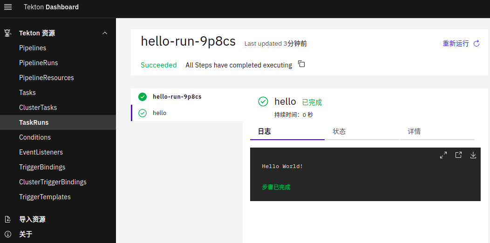The height and width of the screenshot is (243, 490).
Task: Click the hello-run-9p8cs page title
Action: point(188,41)
